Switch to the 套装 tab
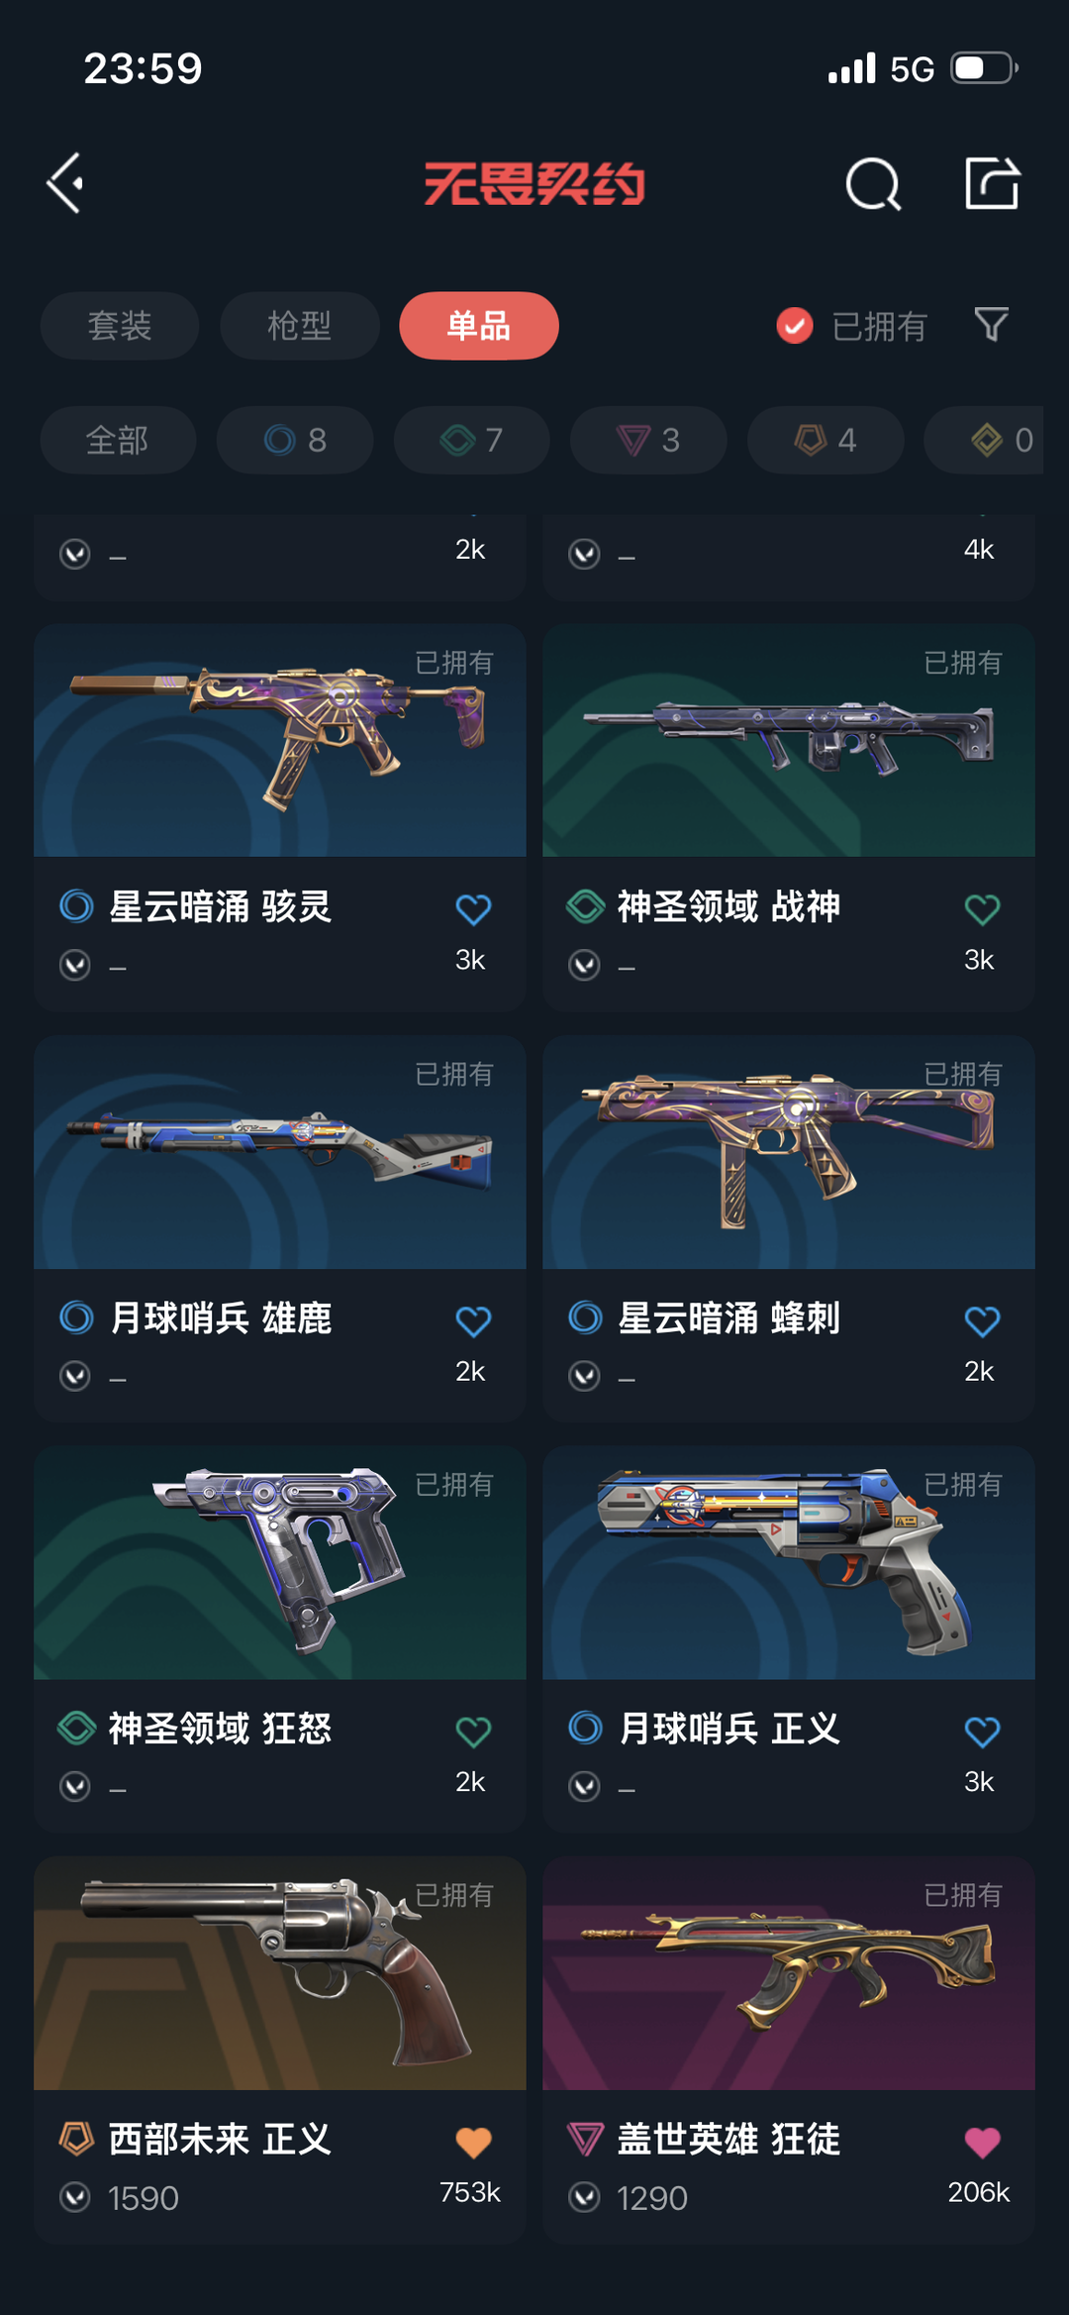1069x2315 pixels. (x=120, y=325)
